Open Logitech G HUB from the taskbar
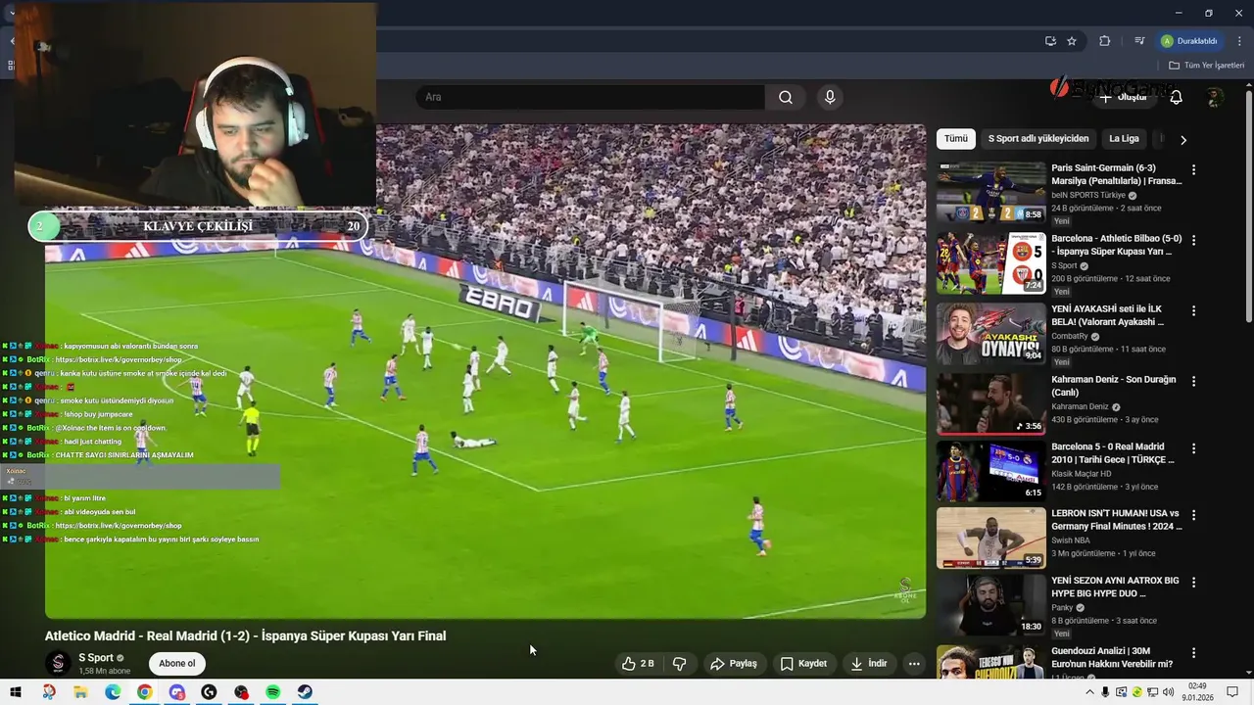Screen dimensions: 1254x705 (209, 692)
